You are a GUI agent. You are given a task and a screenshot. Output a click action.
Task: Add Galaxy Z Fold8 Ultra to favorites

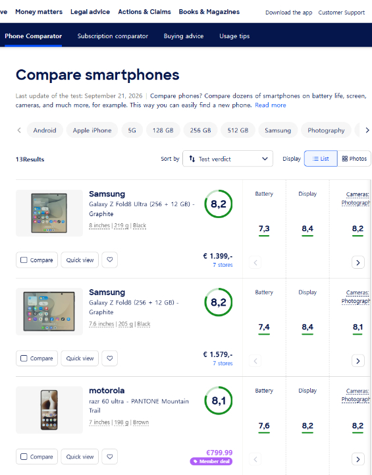coord(109,260)
